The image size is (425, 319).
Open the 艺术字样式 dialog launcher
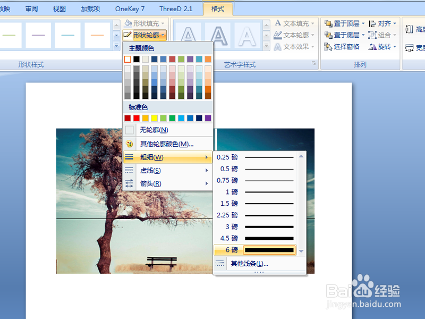(314, 63)
